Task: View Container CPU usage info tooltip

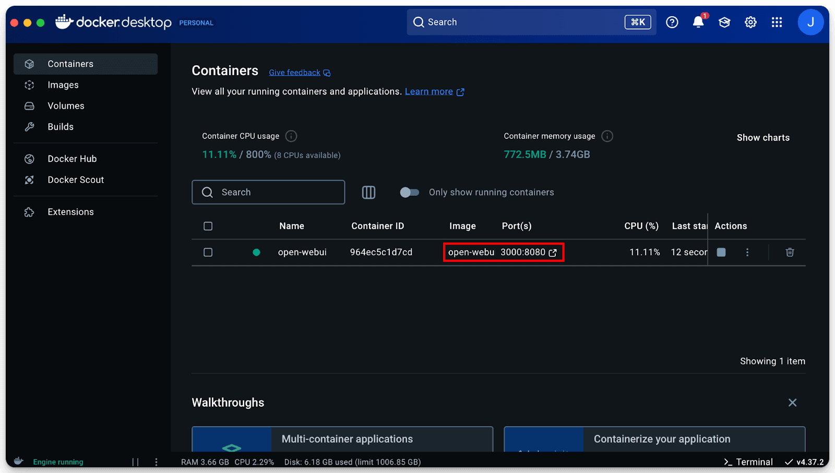Action: point(291,136)
